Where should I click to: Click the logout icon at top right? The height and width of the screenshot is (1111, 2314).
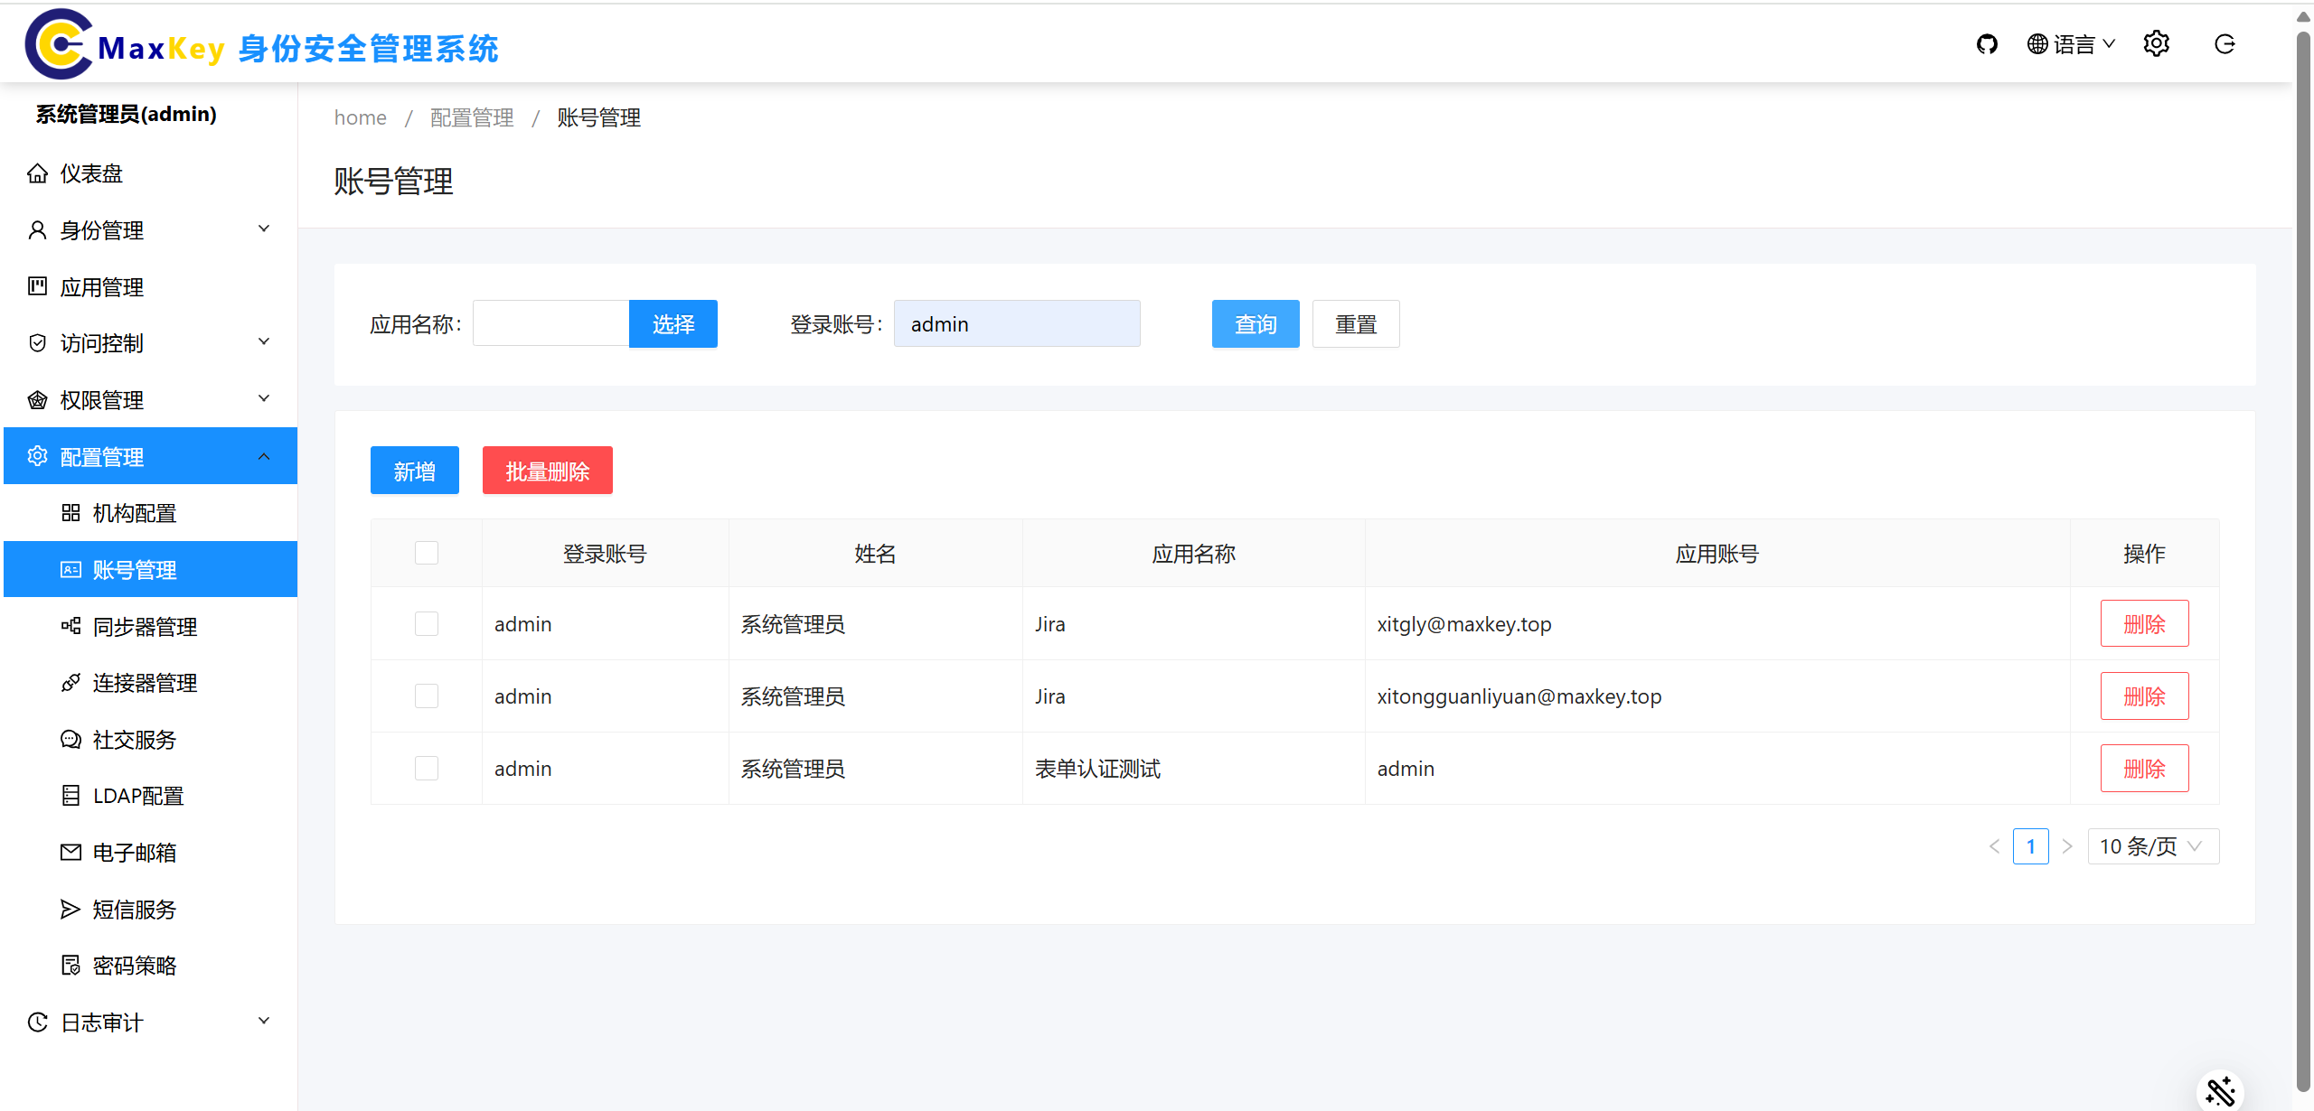2225,42
